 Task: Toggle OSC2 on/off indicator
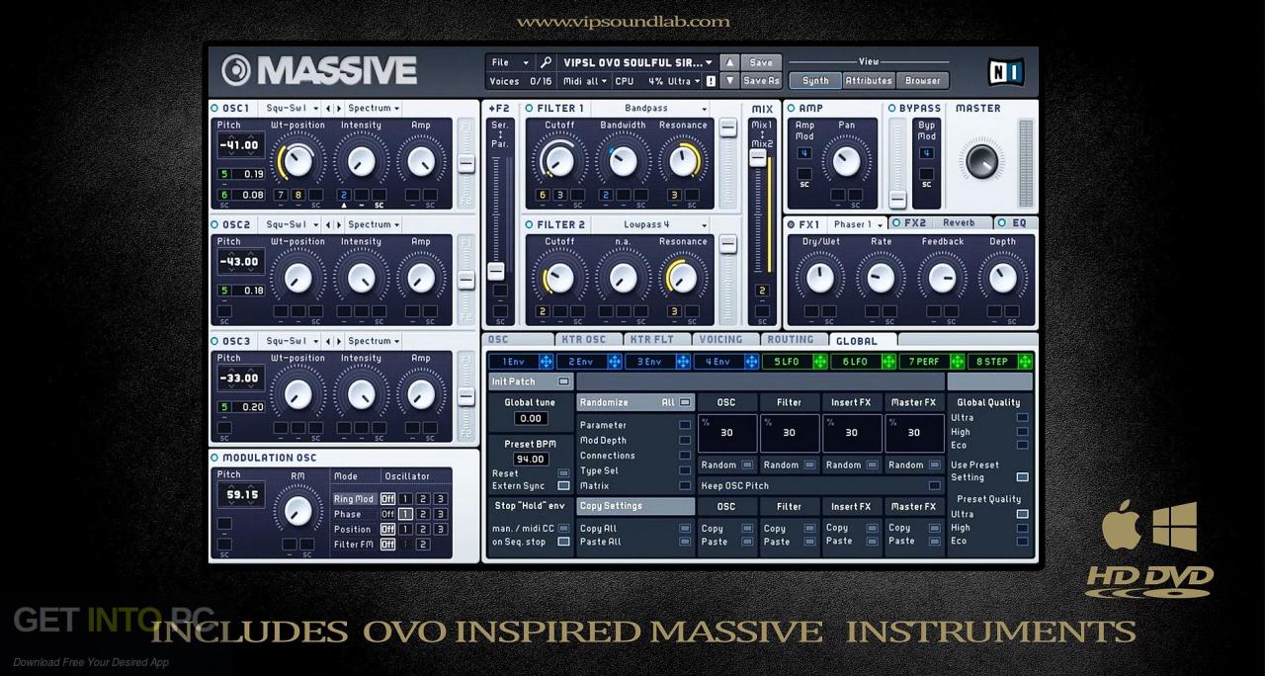click(x=214, y=224)
